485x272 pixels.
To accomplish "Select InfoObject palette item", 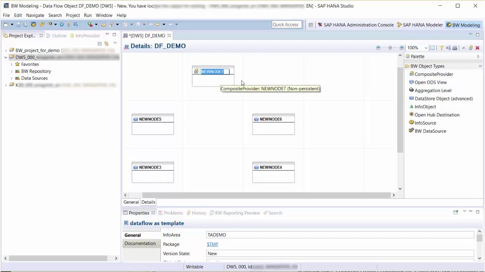I will pyautogui.click(x=422, y=107).
